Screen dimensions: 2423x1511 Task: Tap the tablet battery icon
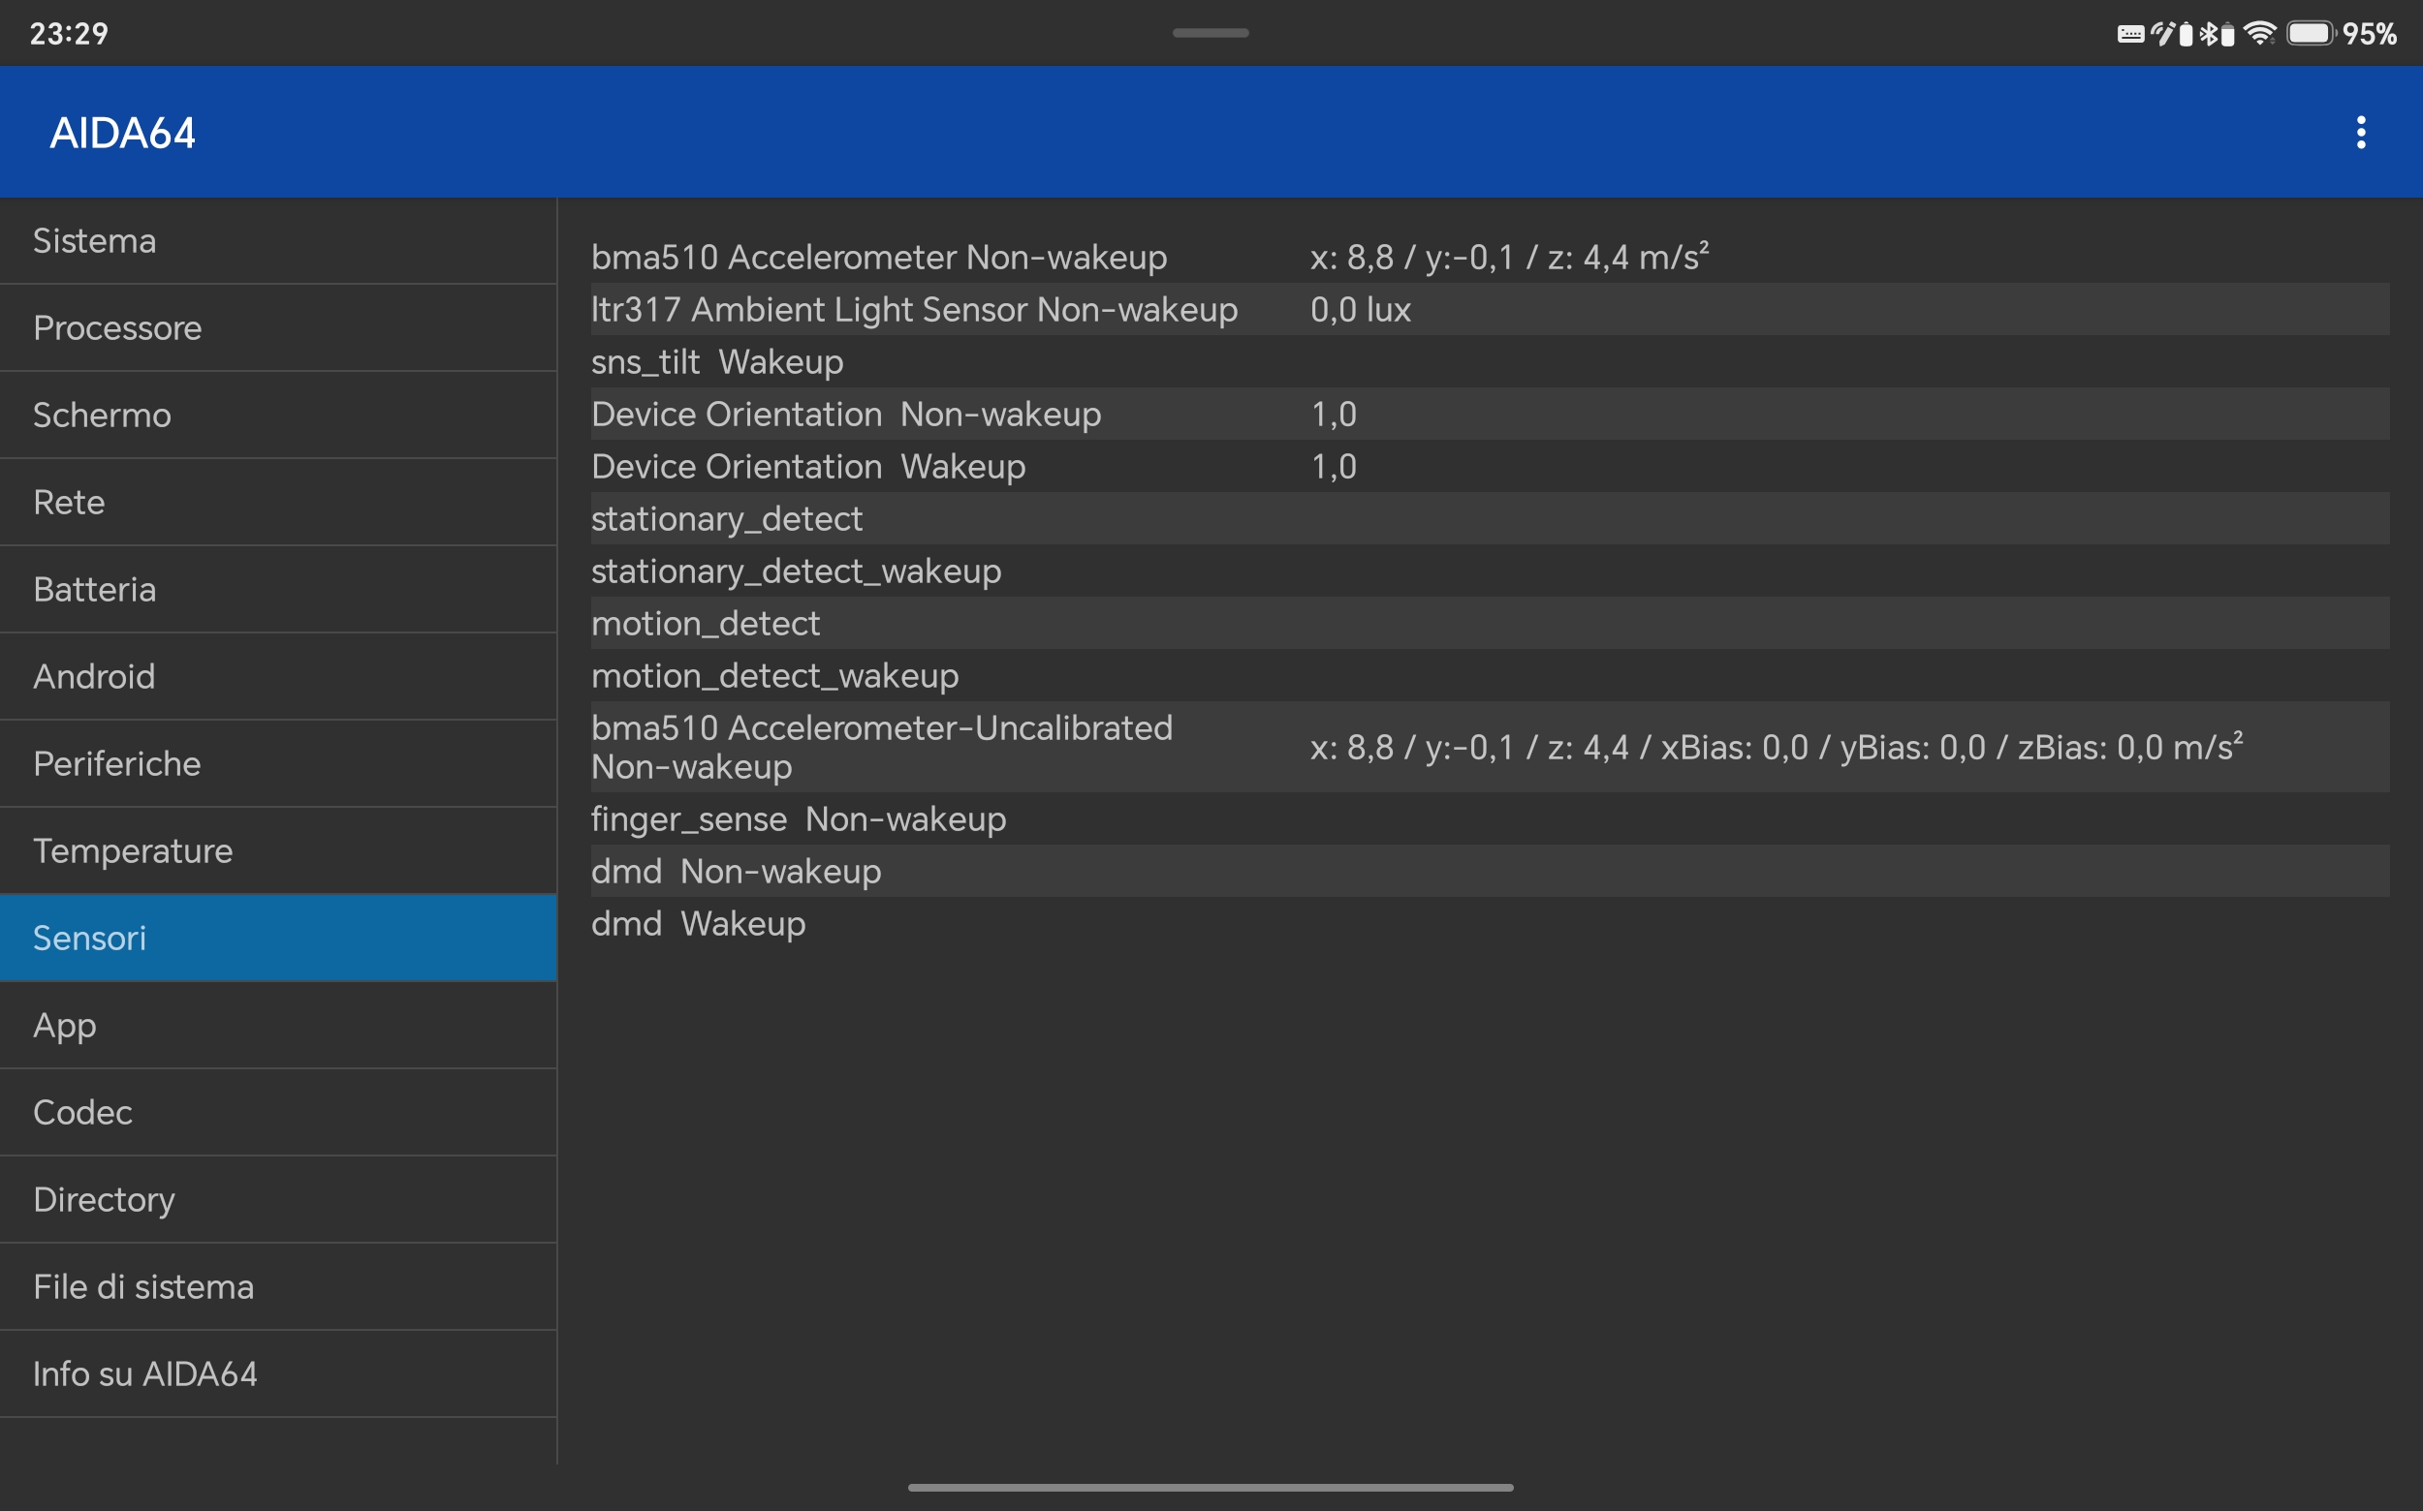tap(2310, 34)
